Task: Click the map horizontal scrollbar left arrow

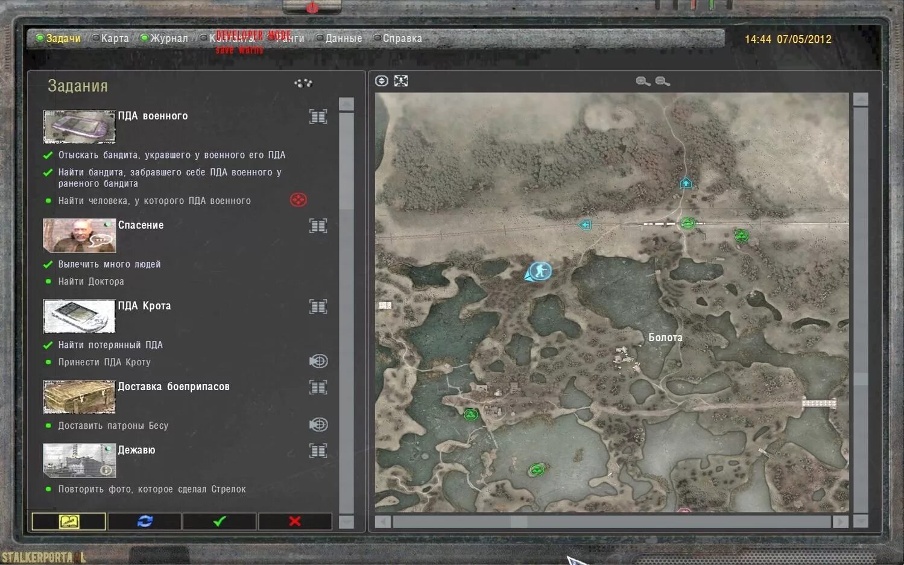Action: [x=382, y=522]
